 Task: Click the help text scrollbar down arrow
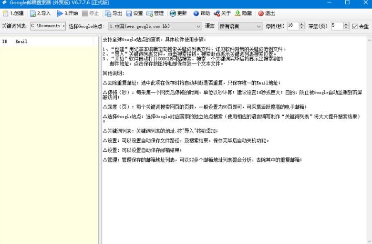[x=370, y=241]
